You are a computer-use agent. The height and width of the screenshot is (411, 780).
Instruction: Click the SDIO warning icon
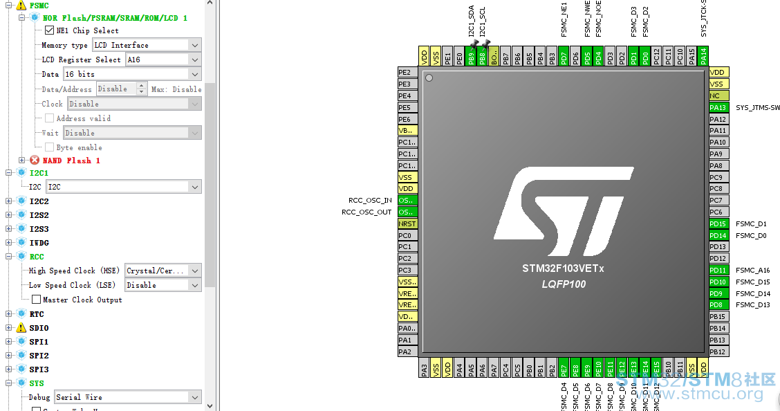click(x=21, y=328)
